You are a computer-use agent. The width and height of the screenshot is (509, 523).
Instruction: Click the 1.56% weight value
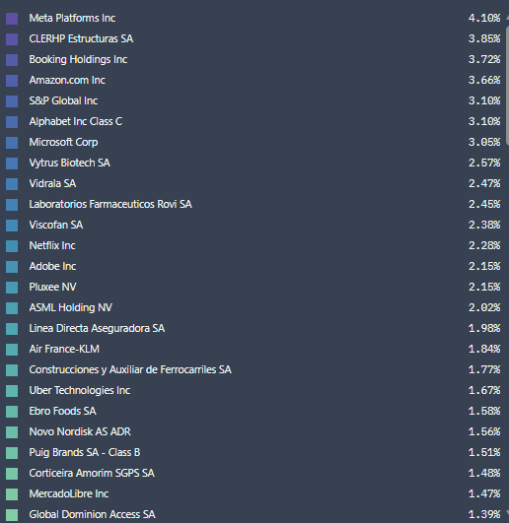click(484, 431)
